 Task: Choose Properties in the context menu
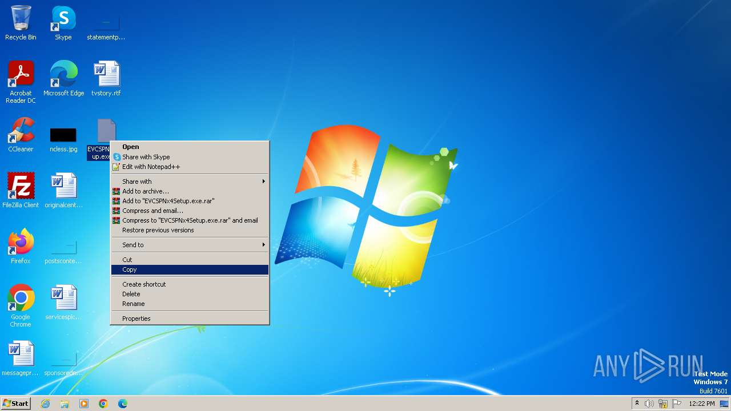pos(190,319)
